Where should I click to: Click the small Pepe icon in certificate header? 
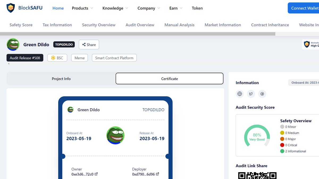click(x=70, y=110)
